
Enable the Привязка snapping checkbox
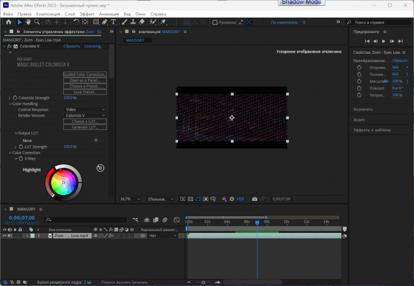pyautogui.click(x=215, y=22)
